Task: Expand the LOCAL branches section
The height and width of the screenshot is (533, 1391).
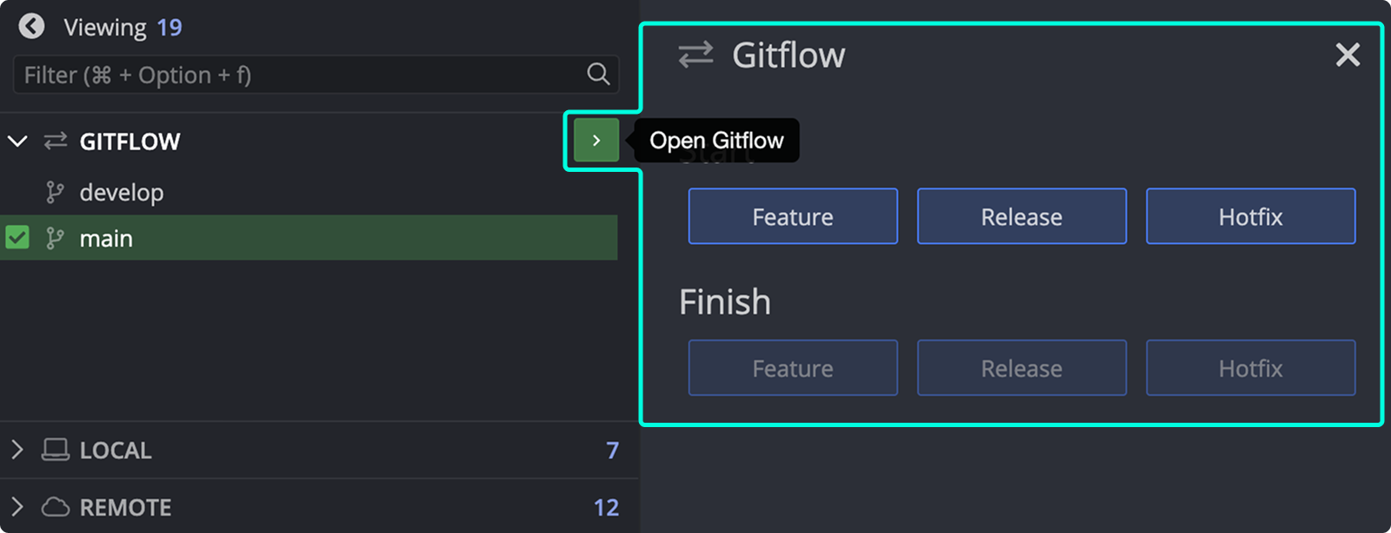Action: [16, 451]
